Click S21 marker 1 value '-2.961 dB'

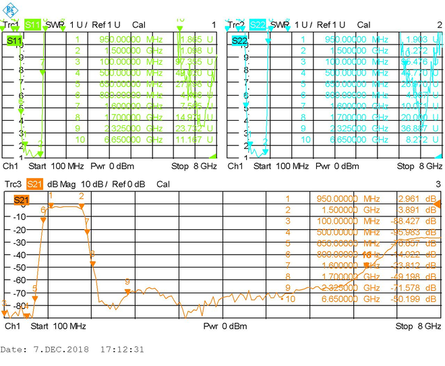[x=416, y=199]
